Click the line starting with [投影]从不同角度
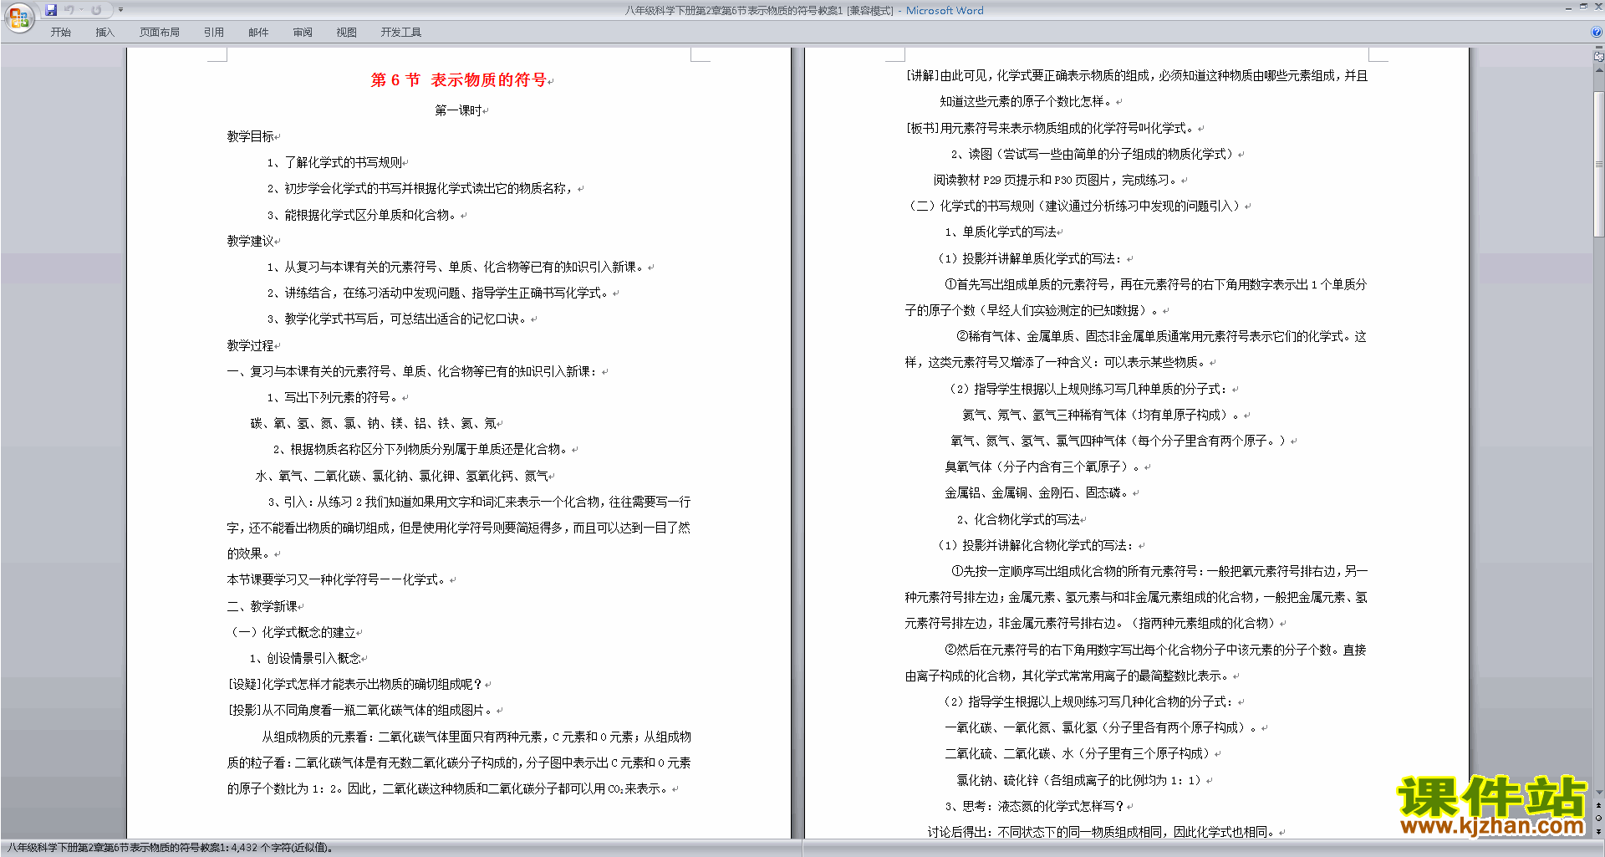This screenshot has width=1605, height=857. (362, 710)
